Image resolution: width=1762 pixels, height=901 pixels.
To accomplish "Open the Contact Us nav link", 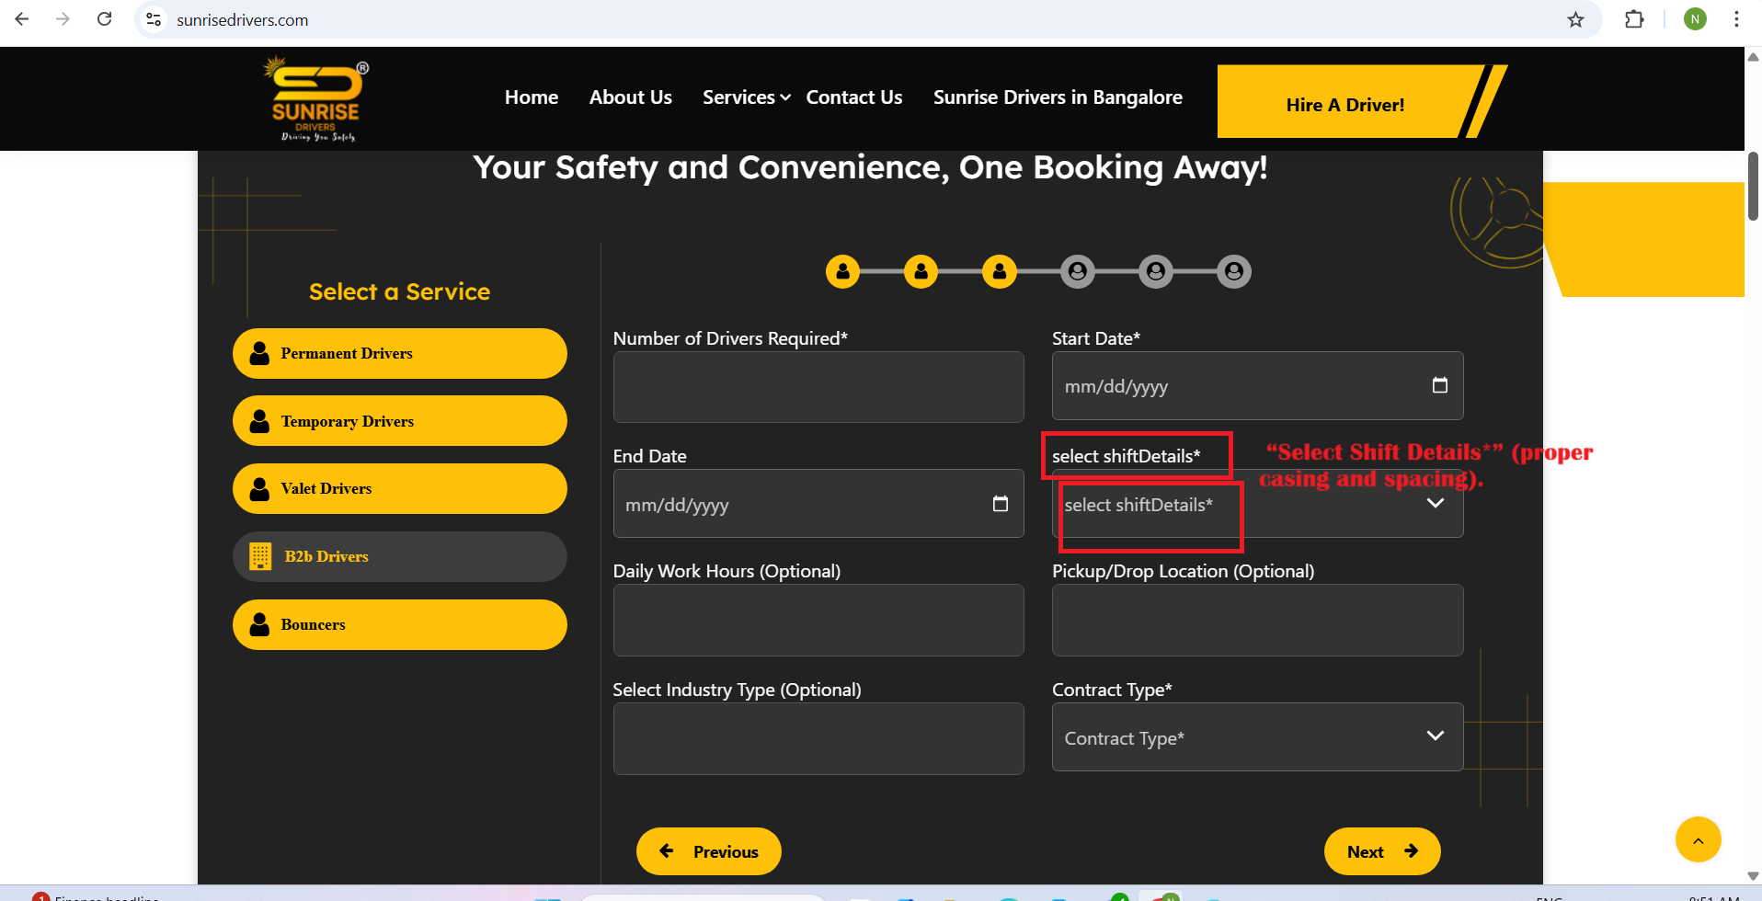I will [x=853, y=97].
